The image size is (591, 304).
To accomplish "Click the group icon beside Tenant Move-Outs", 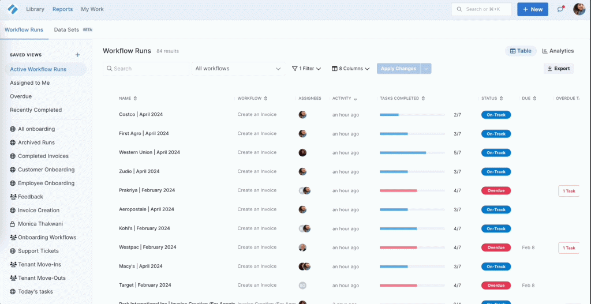I will click(x=13, y=278).
